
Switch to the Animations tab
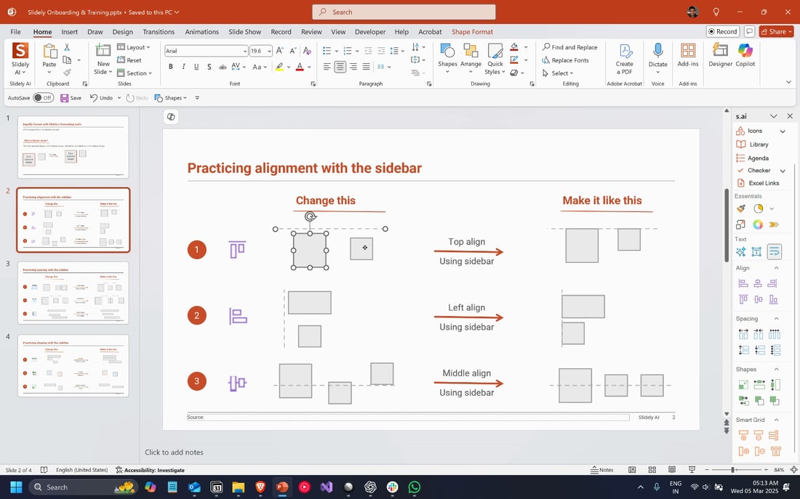201,32
